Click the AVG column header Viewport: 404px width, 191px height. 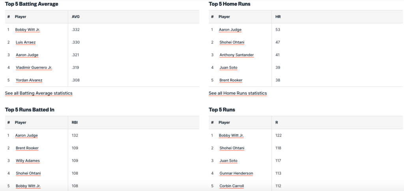coord(75,17)
